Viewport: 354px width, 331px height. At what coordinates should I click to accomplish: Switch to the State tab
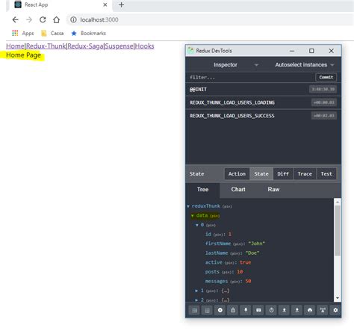[261, 174]
